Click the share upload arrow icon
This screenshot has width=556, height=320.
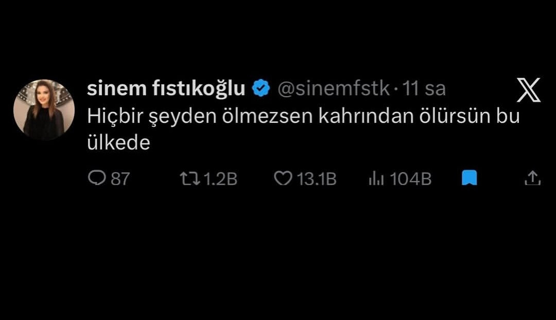[x=532, y=178]
